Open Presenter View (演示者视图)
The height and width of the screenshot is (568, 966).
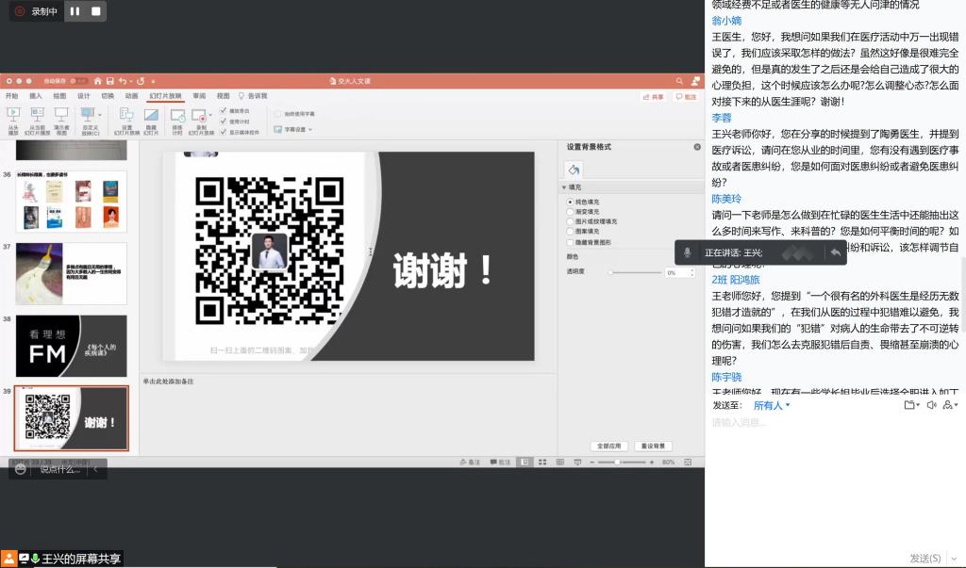click(x=61, y=121)
